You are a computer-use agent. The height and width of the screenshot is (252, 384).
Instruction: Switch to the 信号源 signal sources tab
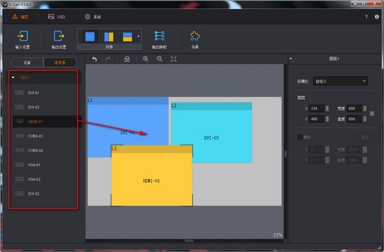(60, 63)
